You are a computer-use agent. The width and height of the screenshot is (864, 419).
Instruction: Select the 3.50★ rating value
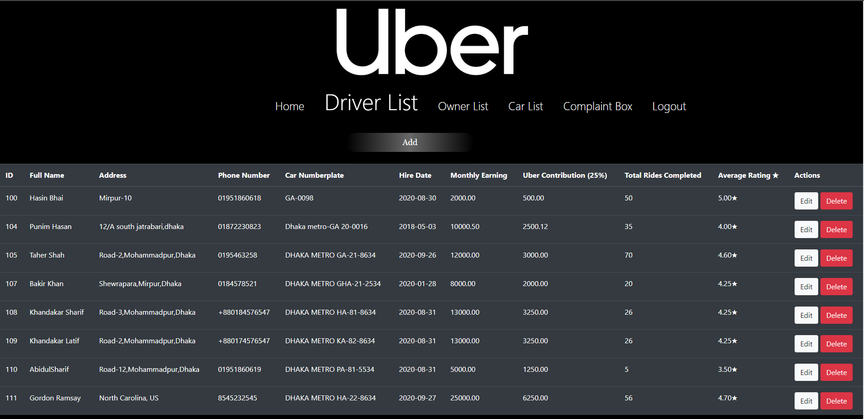[x=727, y=369]
